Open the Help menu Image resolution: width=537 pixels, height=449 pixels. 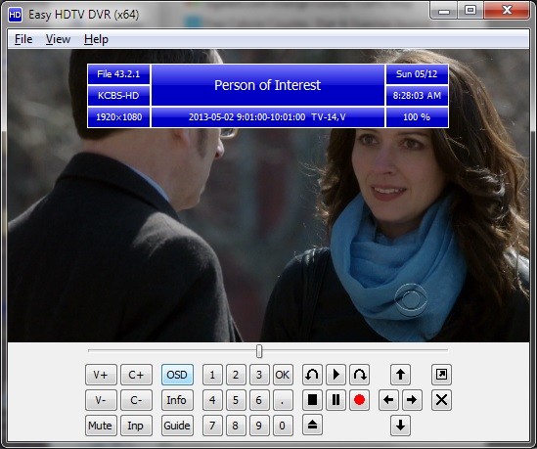(x=96, y=39)
